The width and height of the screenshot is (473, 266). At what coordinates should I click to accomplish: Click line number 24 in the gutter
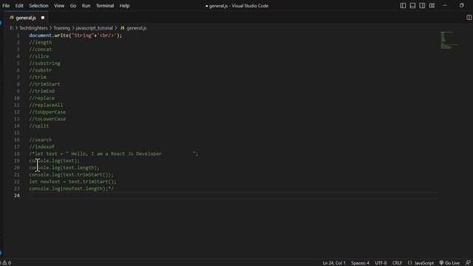[x=17, y=196]
